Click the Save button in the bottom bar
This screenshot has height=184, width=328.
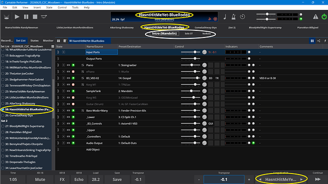pyautogui.click(x=117, y=179)
